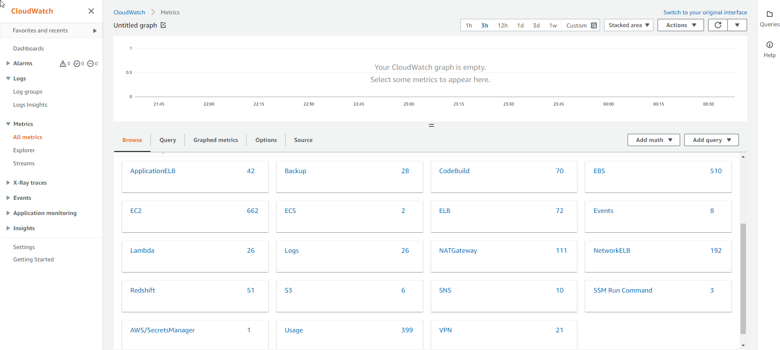Set time range to 3h
780x350 pixels.
point(485,25)
